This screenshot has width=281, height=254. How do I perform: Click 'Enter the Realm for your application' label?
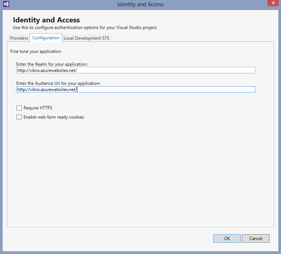coord(52,64)
